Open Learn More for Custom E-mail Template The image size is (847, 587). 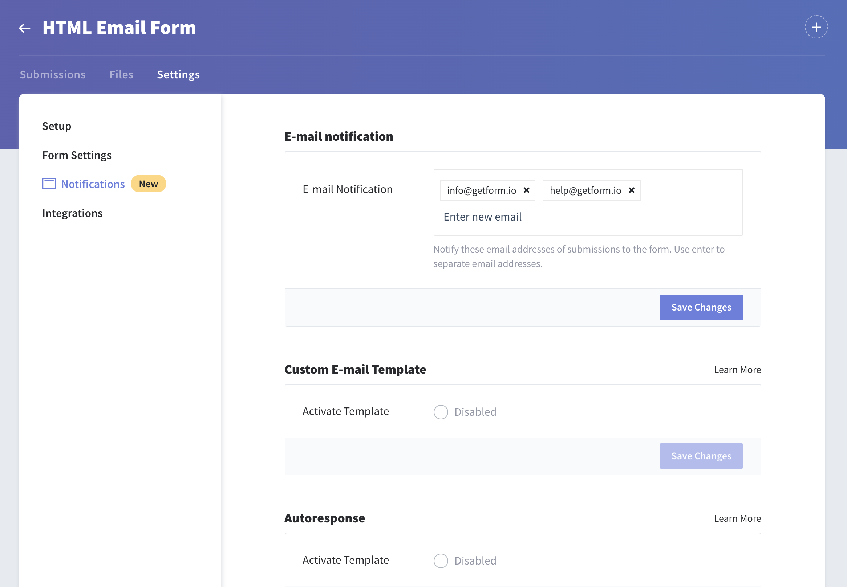point(737,369)
